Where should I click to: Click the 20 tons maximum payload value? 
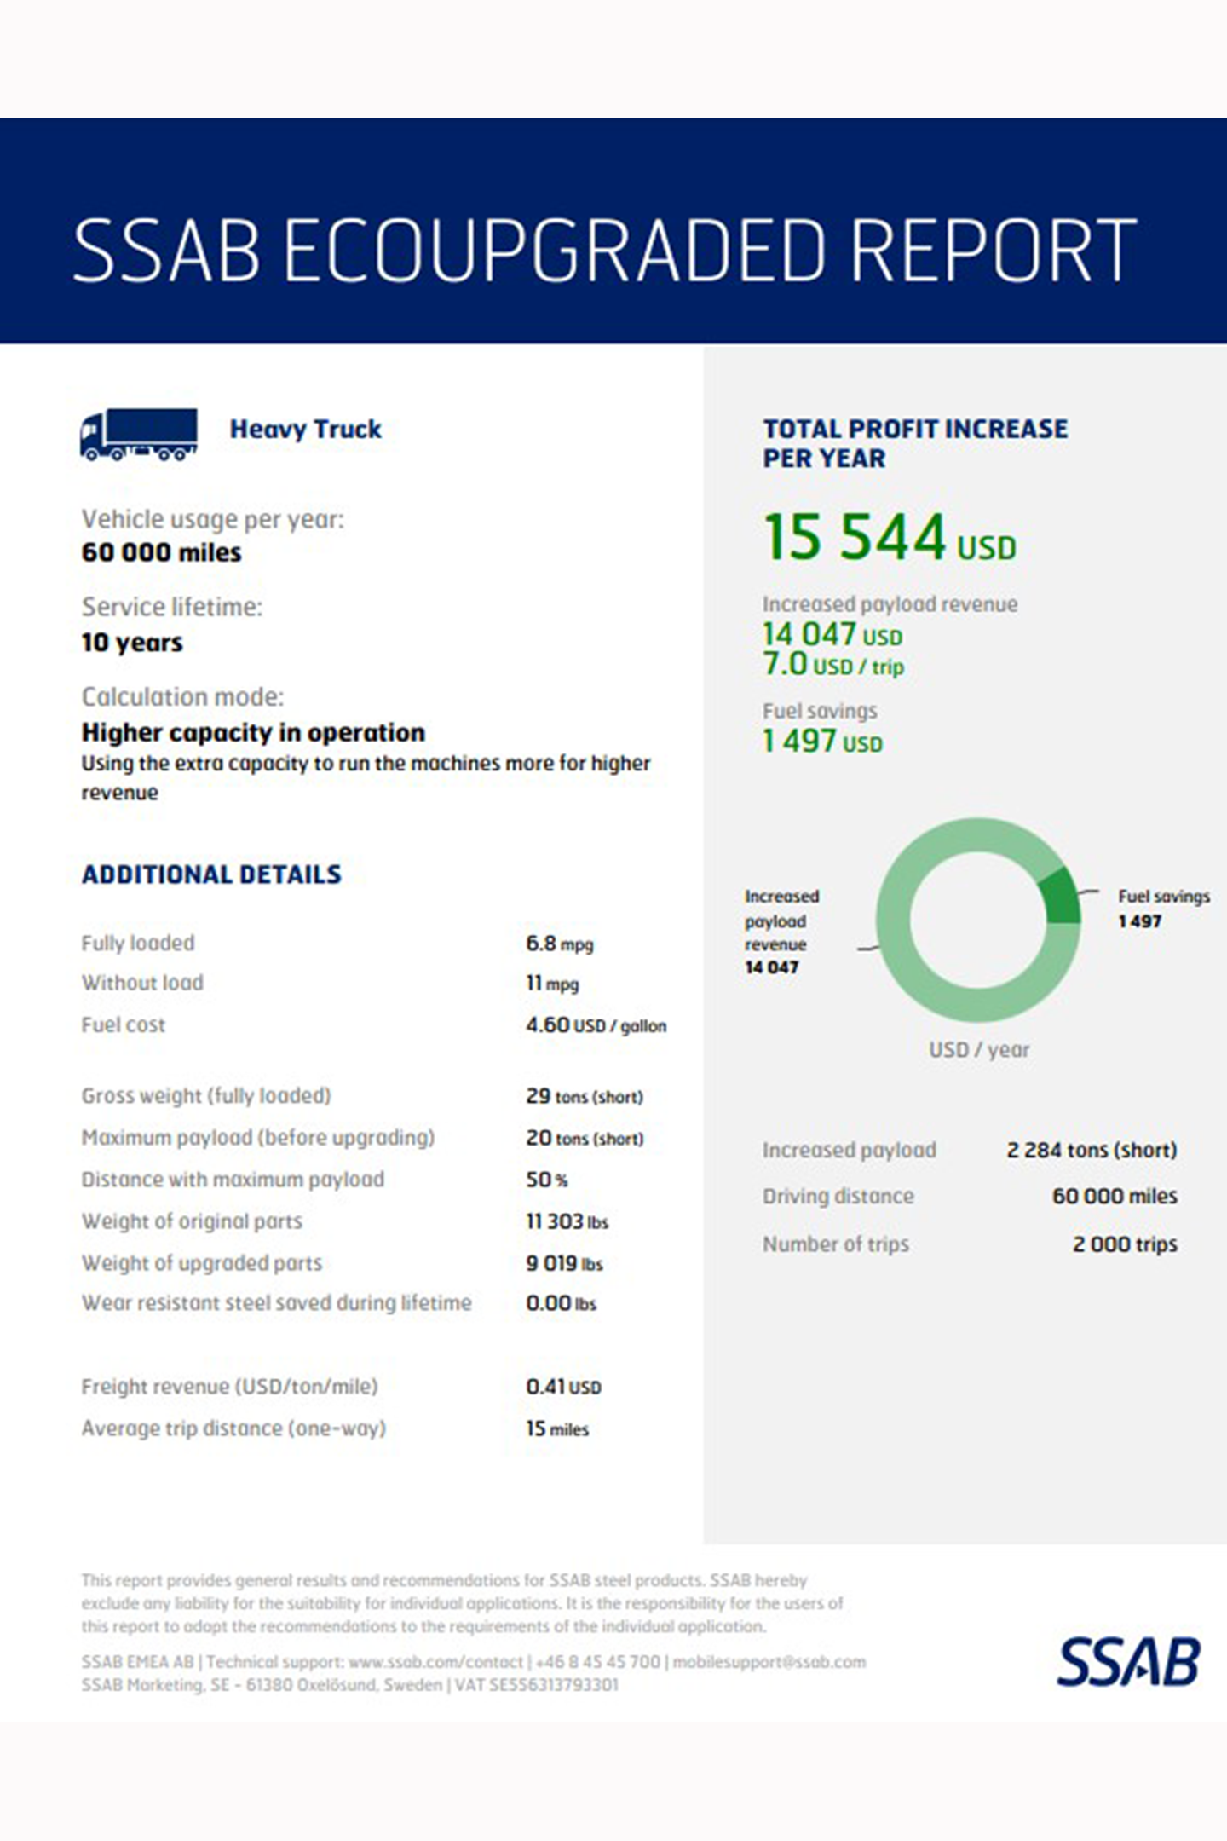pos(585,1138)
